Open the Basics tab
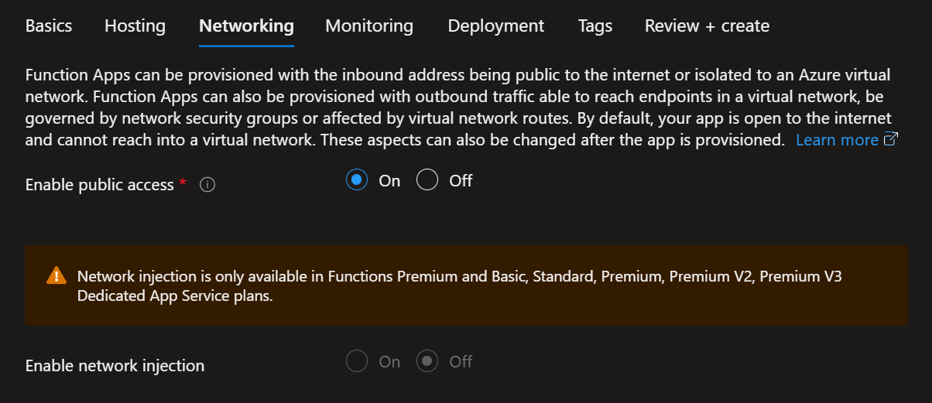 [49, 26]
